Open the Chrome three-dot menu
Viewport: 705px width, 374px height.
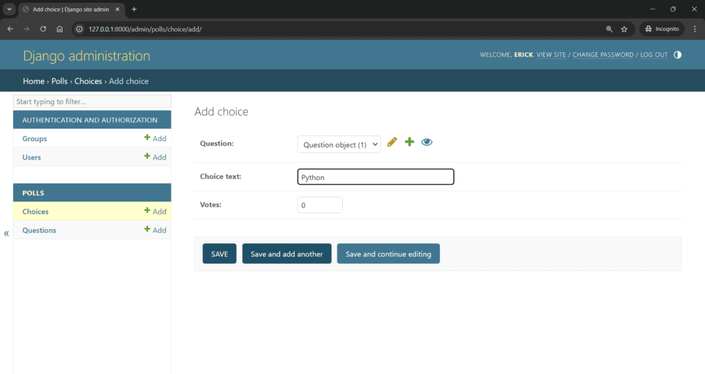coord(695,29)
